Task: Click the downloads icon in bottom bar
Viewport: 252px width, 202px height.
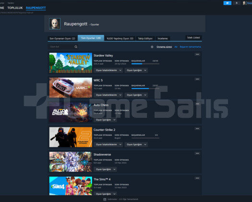Action: (x=105, y=200)
